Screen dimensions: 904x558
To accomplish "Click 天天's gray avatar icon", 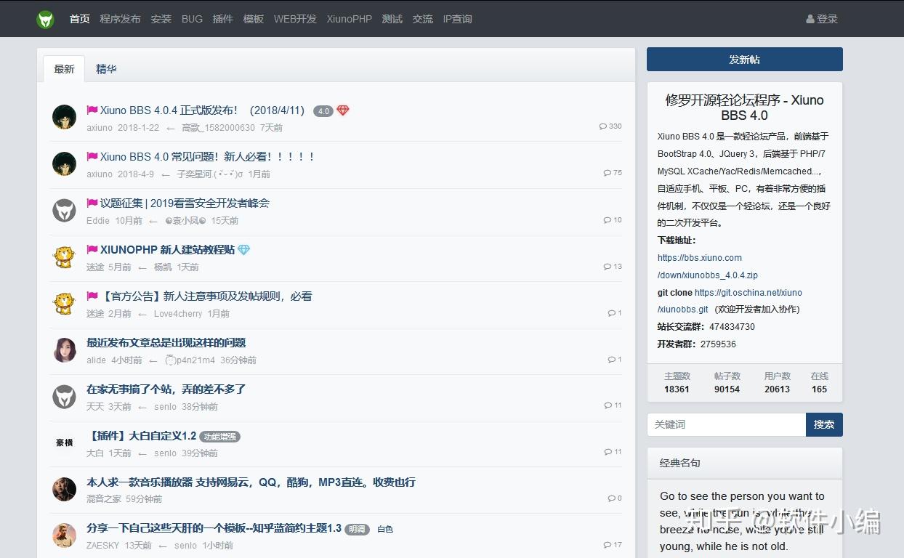I will 65,397.
